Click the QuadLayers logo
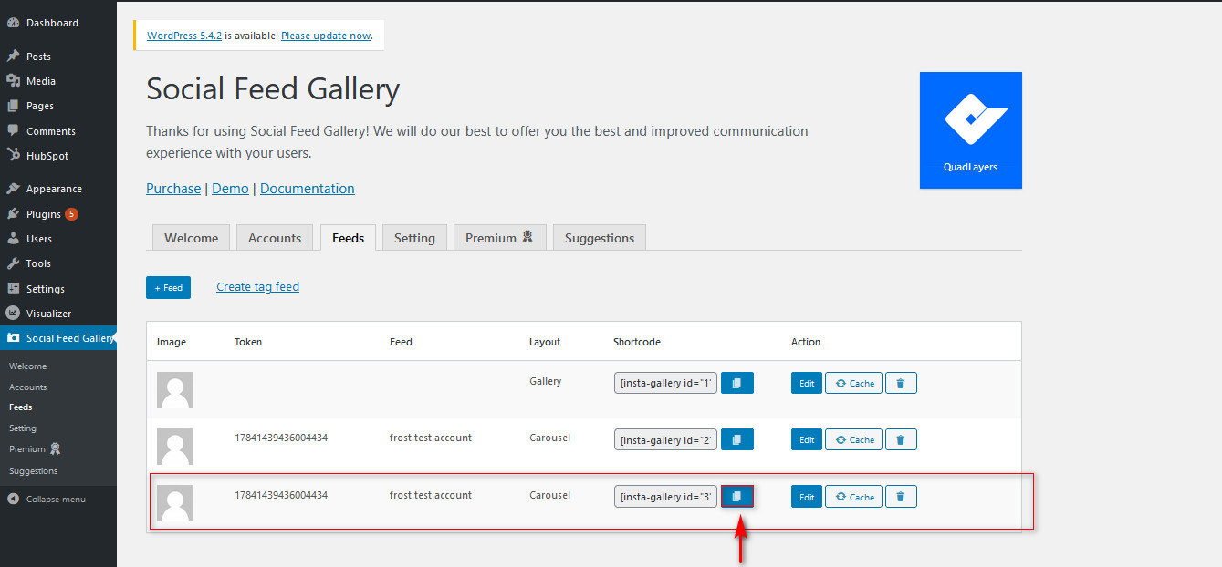Viewport: 1222px width, 567px height. (971, 130)
